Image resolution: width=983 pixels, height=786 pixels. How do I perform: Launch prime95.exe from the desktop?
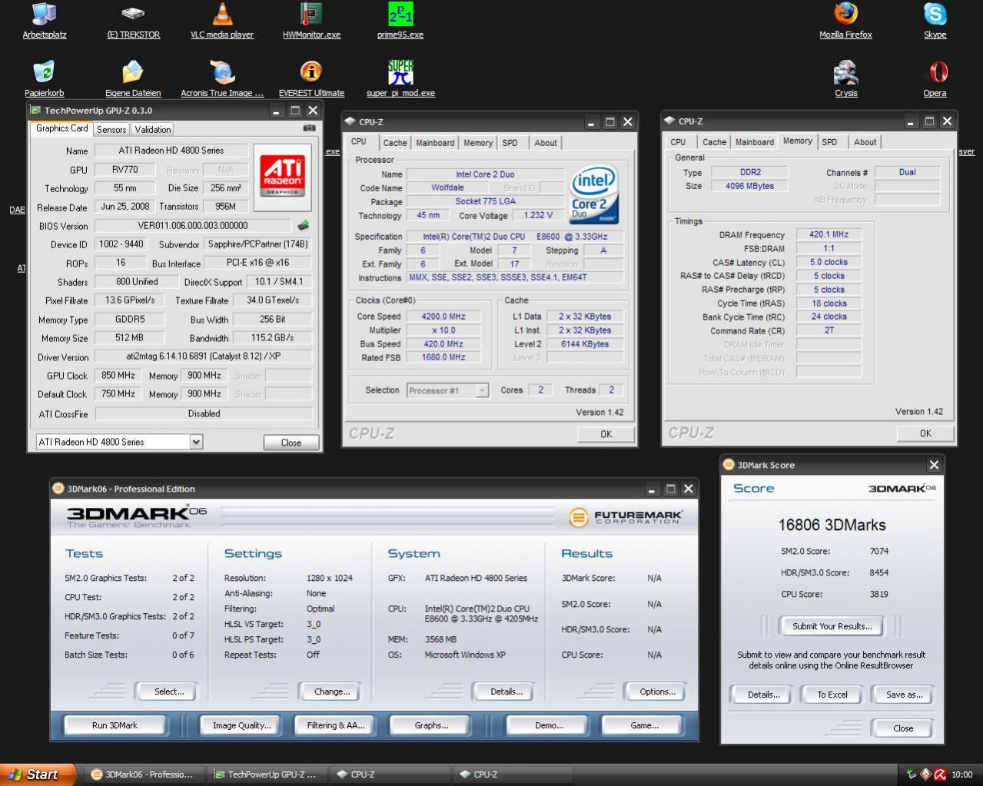coord(400,21)
